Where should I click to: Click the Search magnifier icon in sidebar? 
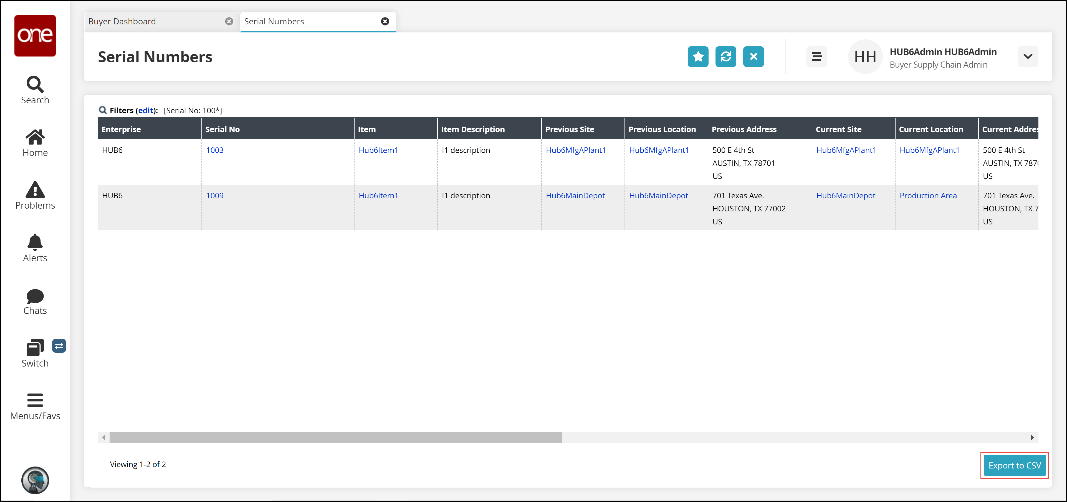[35, 85]
